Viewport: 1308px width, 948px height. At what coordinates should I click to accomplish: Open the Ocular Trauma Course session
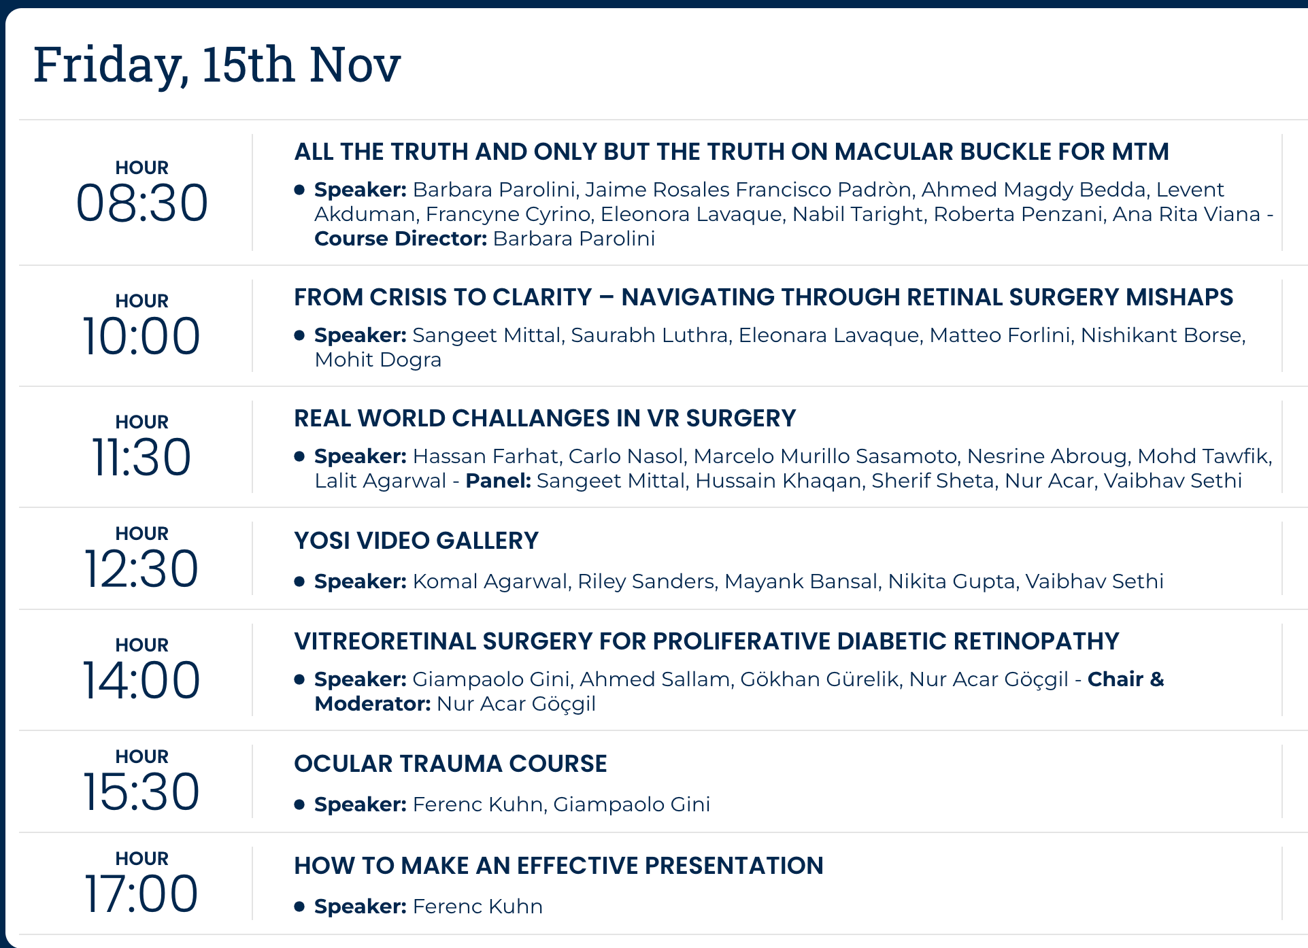tap(450, 764)
